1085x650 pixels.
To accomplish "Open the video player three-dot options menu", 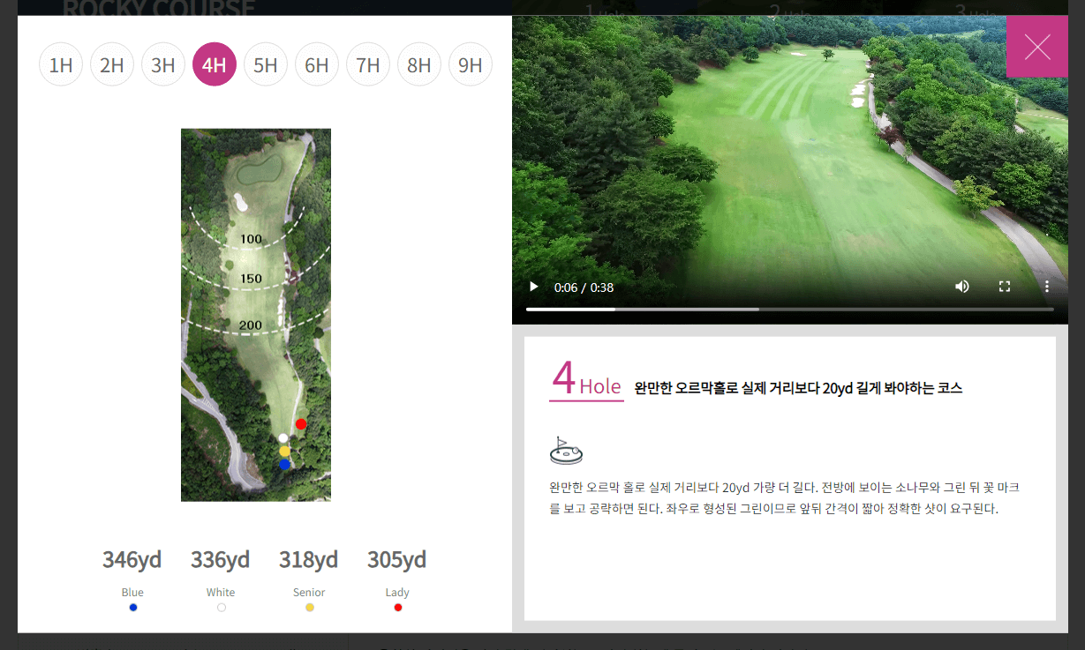I will coord(1047,287).
